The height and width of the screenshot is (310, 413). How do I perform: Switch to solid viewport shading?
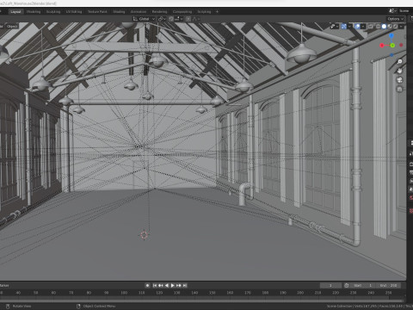pos(384,27)
